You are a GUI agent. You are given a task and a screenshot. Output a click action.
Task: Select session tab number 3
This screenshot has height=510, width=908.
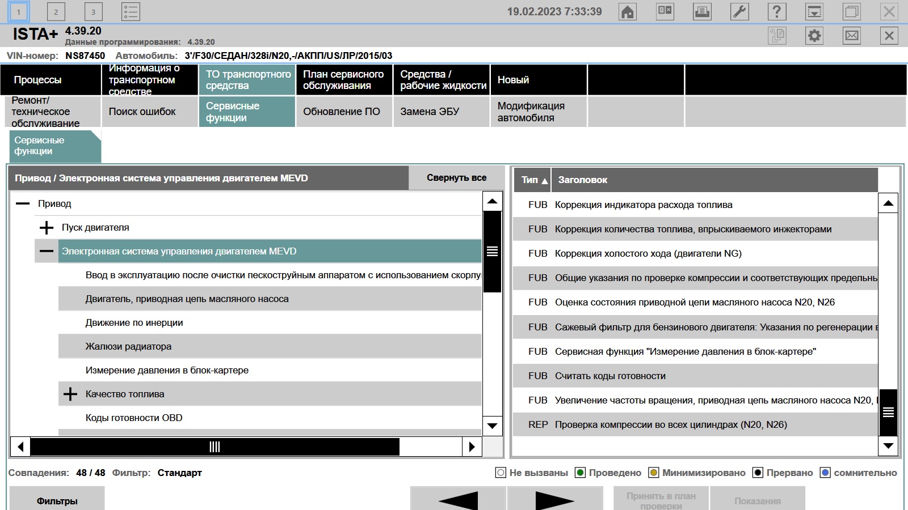93,11
